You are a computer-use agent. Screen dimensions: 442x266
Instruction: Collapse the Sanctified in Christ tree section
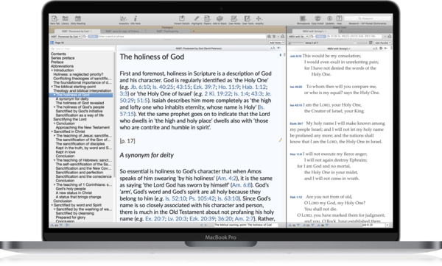[x=52, y=132]
